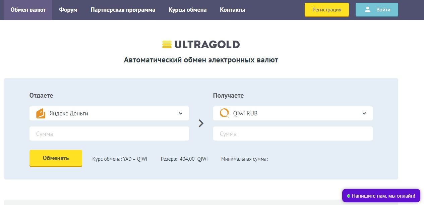Switch to the Обмен валют tab
The image size is (424, 205).
[x=28, y=10]
